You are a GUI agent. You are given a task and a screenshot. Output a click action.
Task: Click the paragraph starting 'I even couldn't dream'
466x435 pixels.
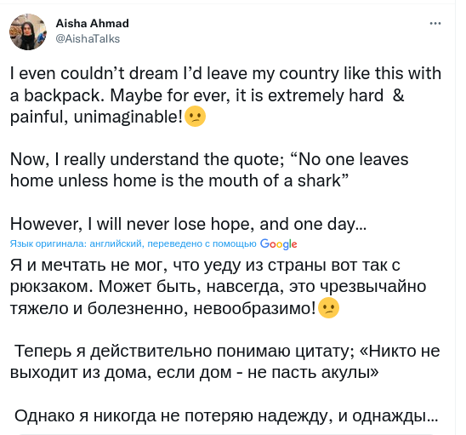(226, 95)
